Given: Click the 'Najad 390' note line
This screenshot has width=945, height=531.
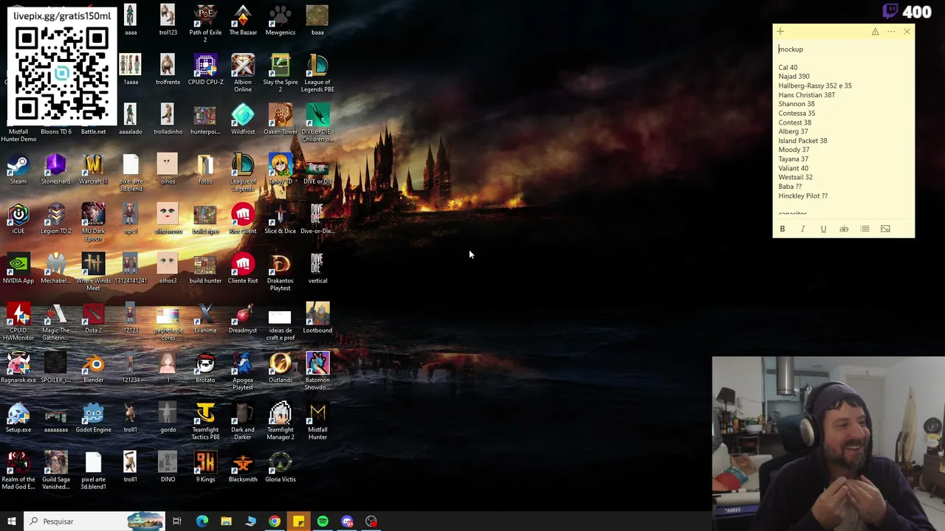Looking at the screenshot, I should pyautogui.click(x=794, y=77).
